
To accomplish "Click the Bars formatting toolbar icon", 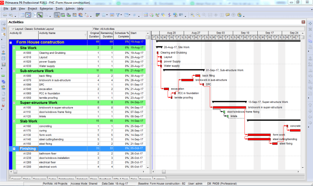I will (x=98, y=15).
